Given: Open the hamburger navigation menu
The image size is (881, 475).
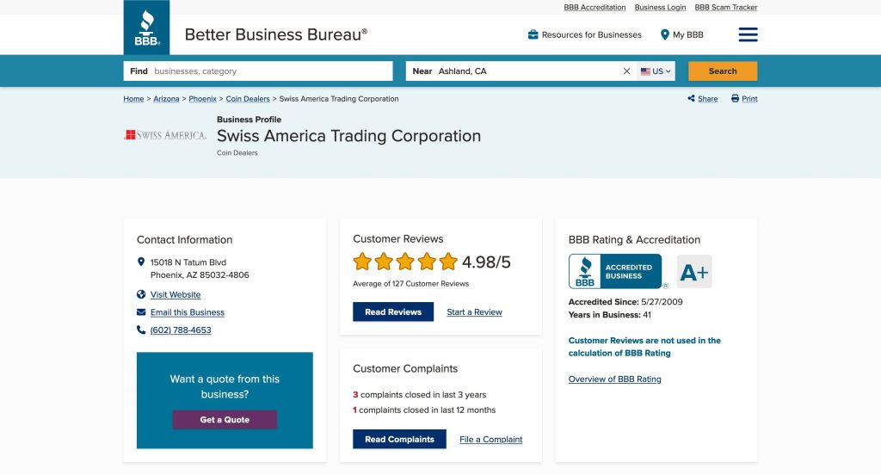Looking at the screenshot, I should point(748,34).
